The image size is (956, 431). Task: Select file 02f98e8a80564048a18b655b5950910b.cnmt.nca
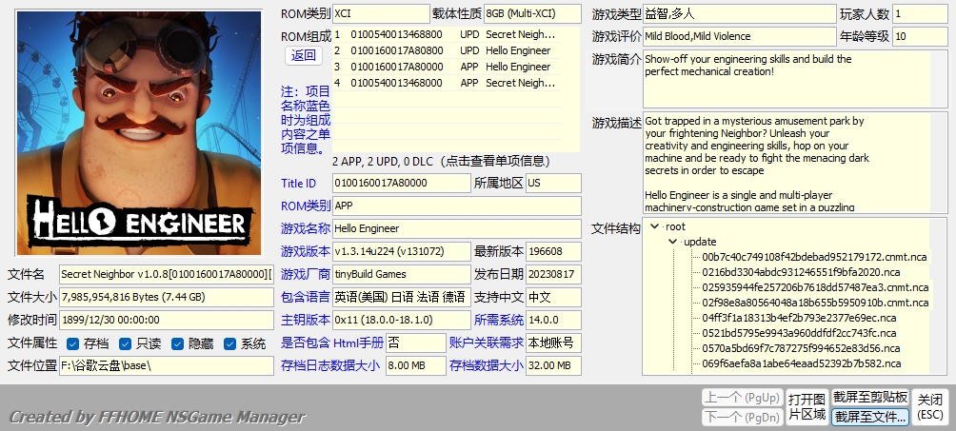(x=815, y=303)
